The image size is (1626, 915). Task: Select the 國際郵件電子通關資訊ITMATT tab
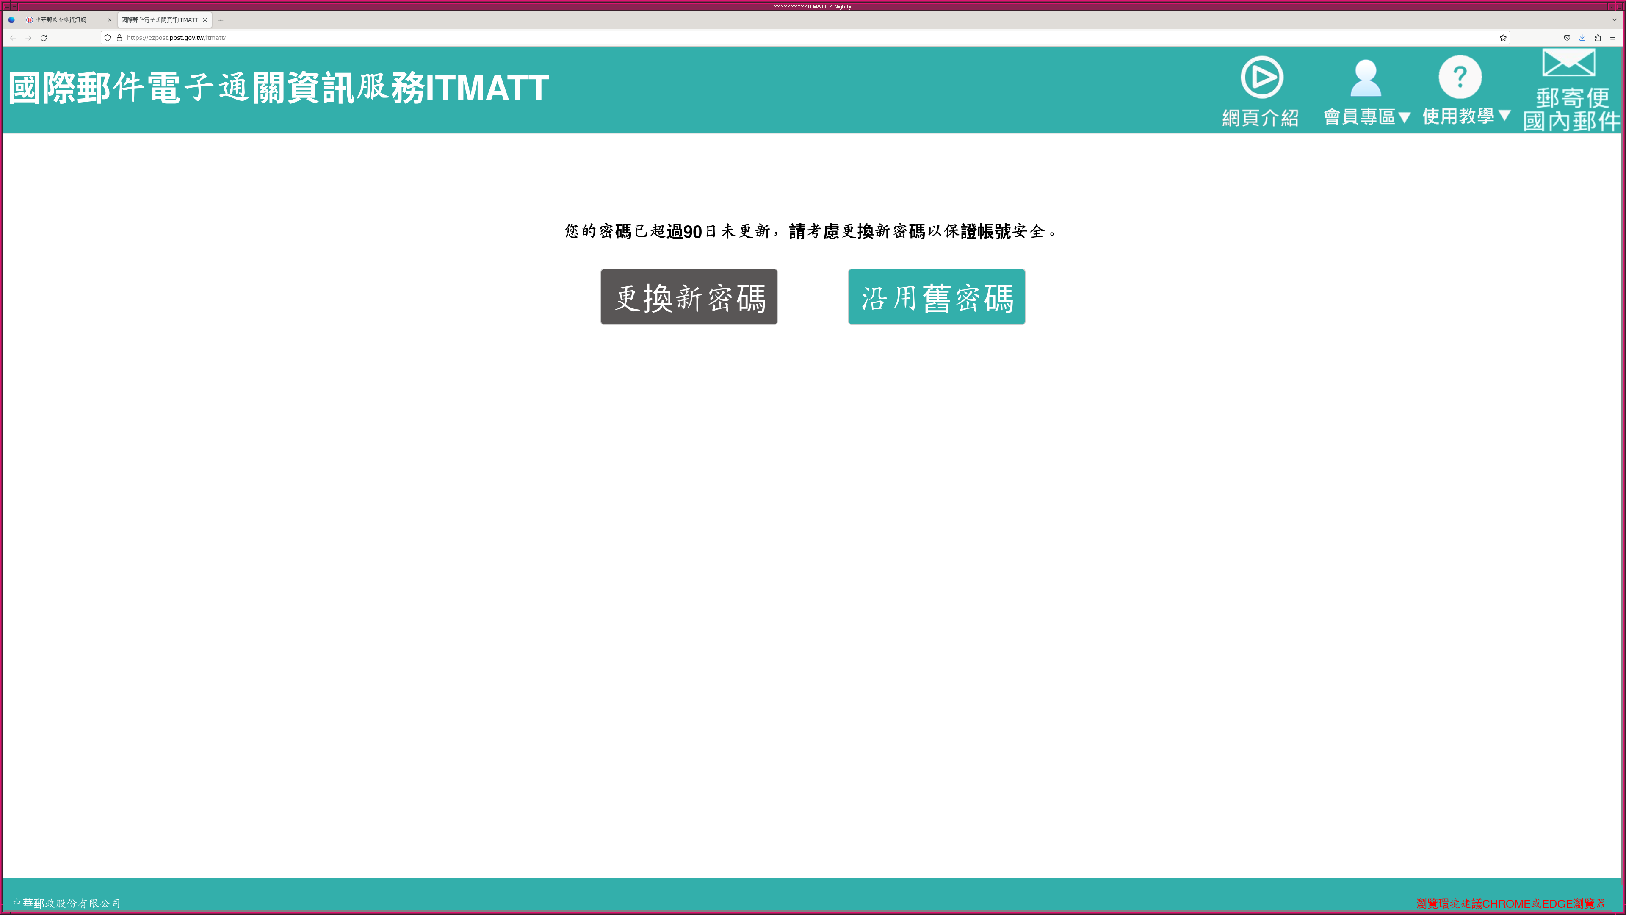pyautogui.click(x=160, y=20)
